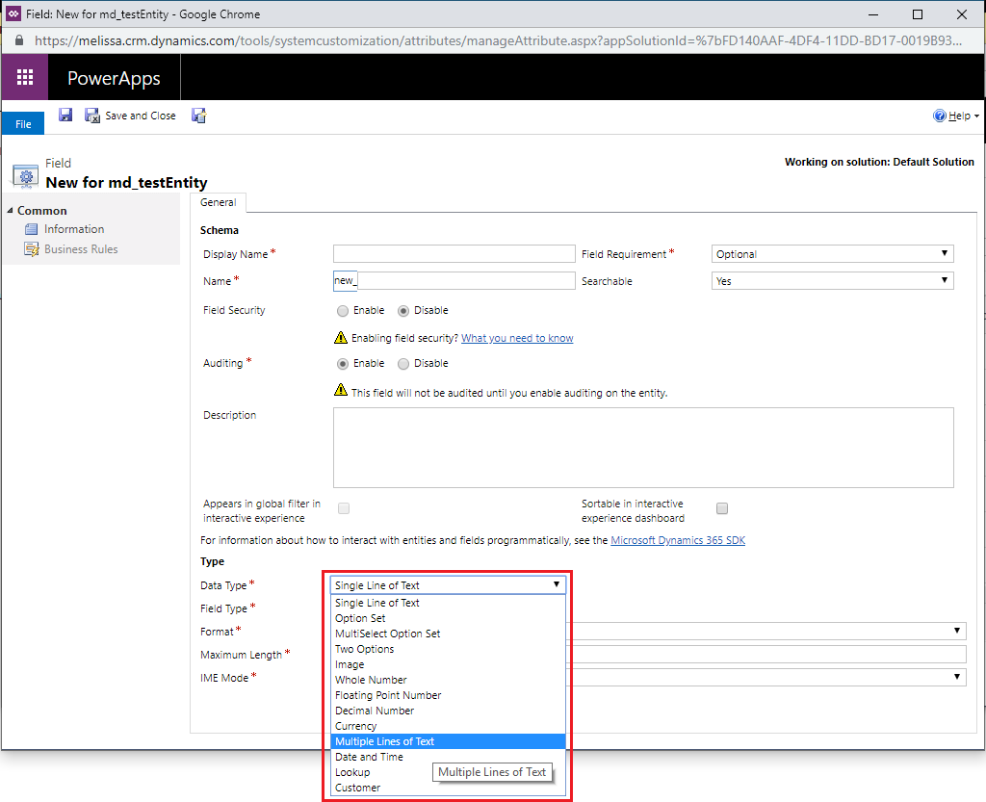Click the Maximum Length input field
Screen dimensions: 986x802
(x=765, y=655)
